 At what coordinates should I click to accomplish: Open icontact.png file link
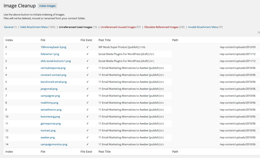click(x=48, y=131)
